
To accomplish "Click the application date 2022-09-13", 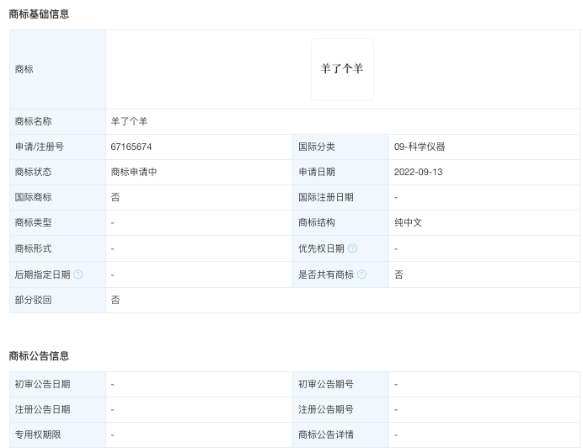I will point(418,172).
